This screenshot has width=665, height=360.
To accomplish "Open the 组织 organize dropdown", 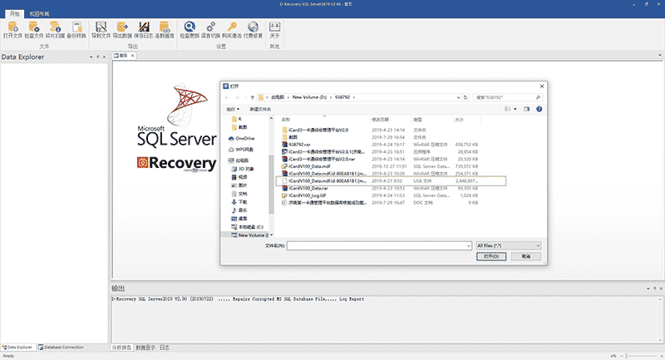I will tap(233, 109).
